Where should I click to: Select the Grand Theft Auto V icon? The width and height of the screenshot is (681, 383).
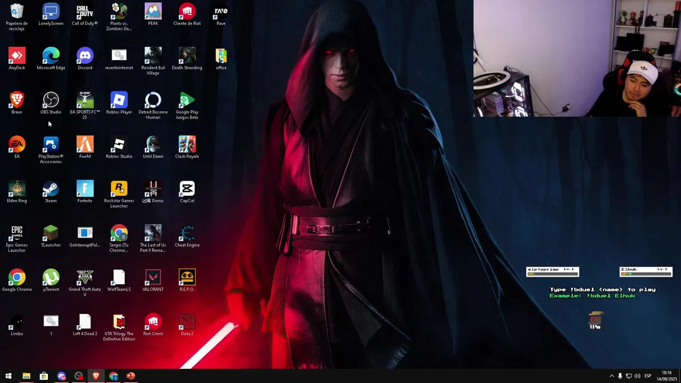pyautogui.click(x=85, y=283)
